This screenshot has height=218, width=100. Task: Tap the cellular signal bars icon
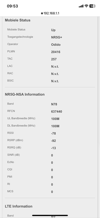81,6
